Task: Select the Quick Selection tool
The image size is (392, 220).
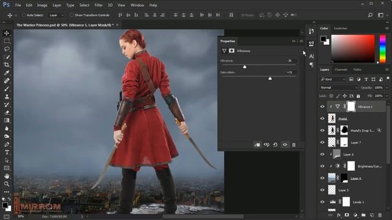Action: pyautogui.click(x=7, y=57)
